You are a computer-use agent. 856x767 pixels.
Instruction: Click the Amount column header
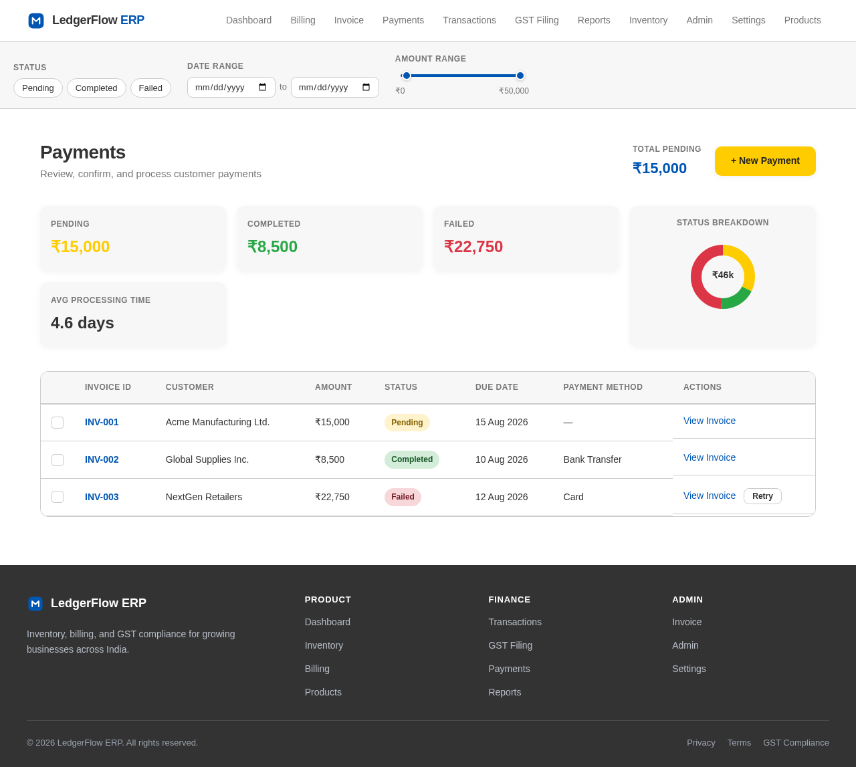click(333, 387)
